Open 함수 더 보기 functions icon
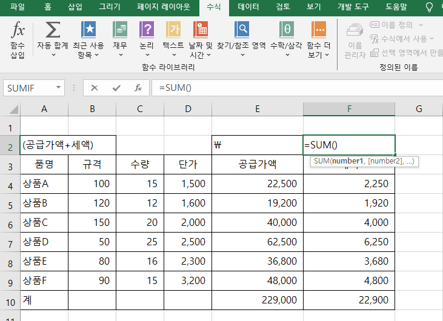The width and height of the screenshot is (443, 321). tap(319, 30)
